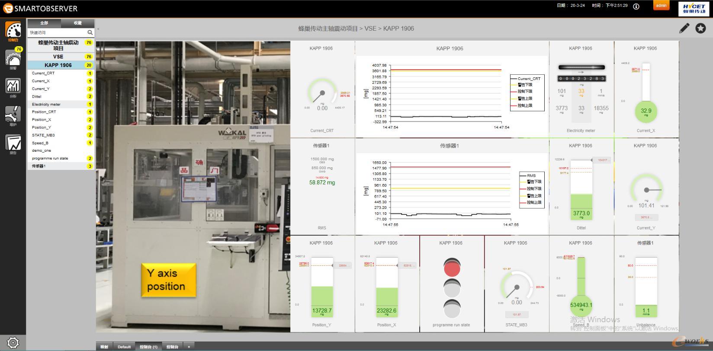Image resolution: width=713 pixels, height=351 pixels.
Task: Switch to the 映射 bottom tab
Action: 104,347
